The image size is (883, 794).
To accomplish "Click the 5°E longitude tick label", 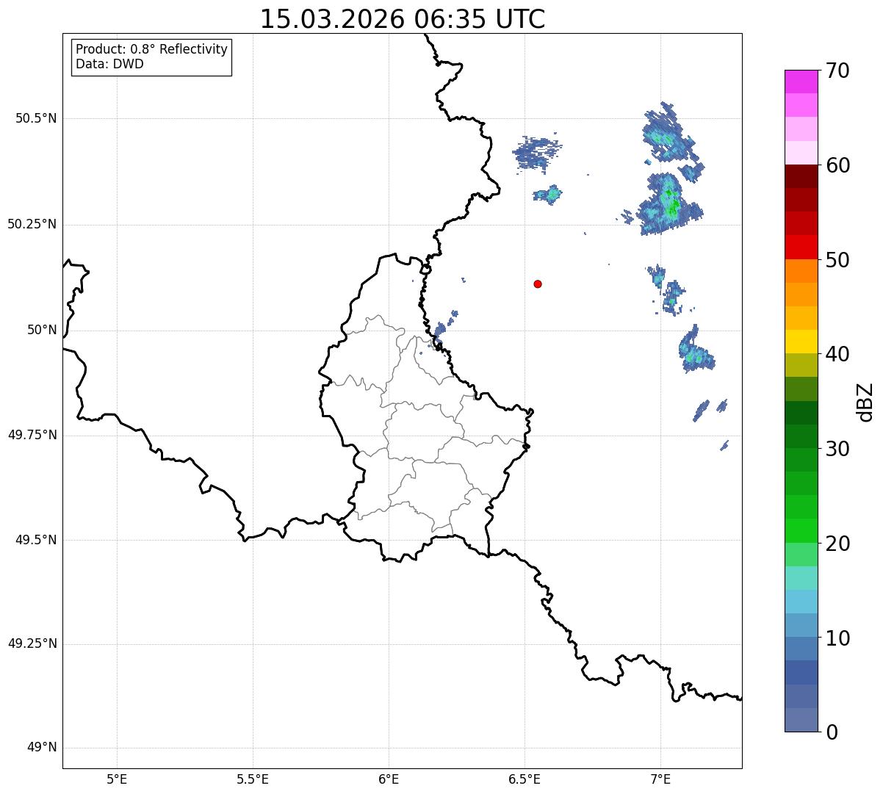I will (x=117, y=779).
